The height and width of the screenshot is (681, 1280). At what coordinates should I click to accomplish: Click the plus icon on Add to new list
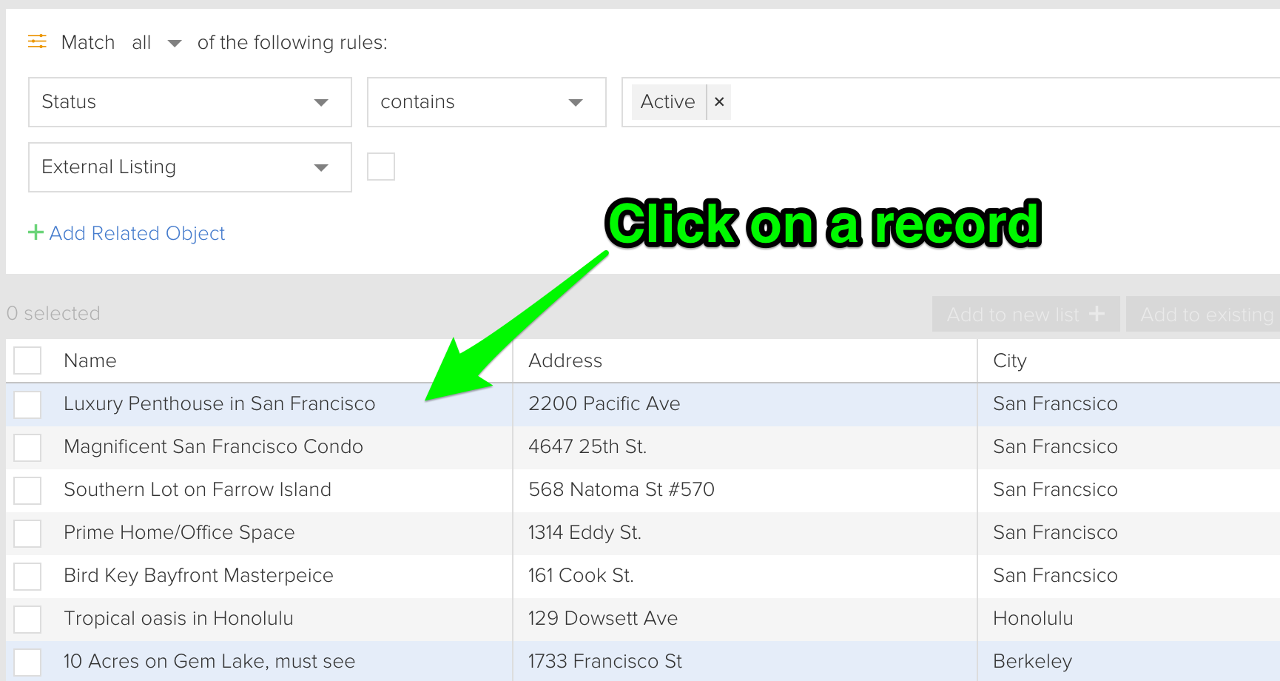(x=1097, y=314)
